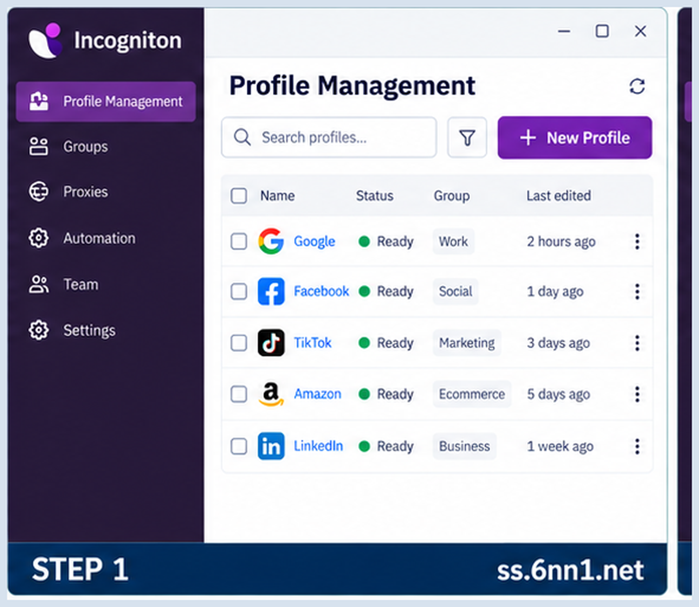Open more options for LinkedIn row
This screenshot has width=699, height=607.
point(637,446)
